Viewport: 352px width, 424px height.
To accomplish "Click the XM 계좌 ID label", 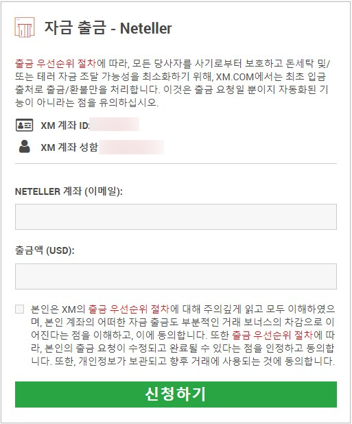I will pyautogui.click(x=65, y=126).
